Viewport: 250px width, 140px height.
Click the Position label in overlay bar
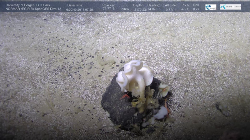pyautogui.click(x=109, y=5)
